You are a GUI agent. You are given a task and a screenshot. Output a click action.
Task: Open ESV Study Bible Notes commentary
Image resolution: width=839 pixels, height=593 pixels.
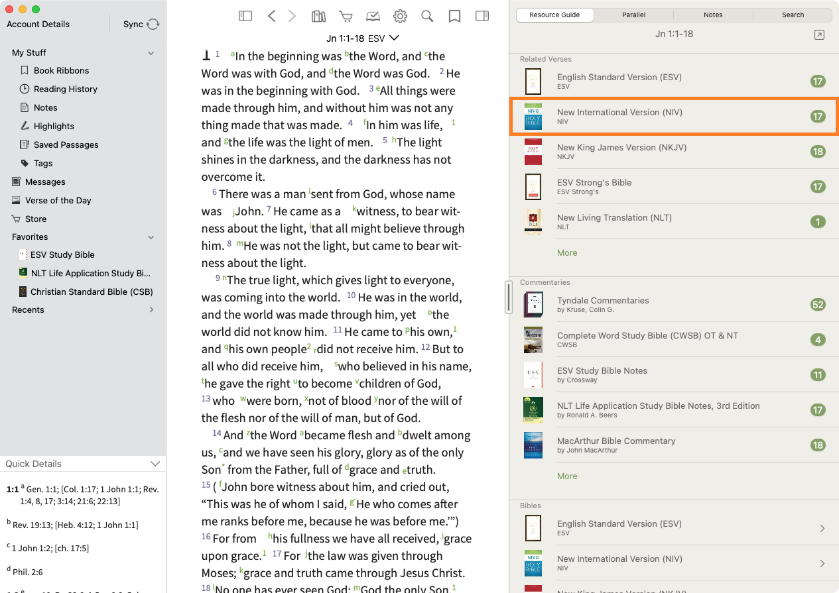[674, 375]
